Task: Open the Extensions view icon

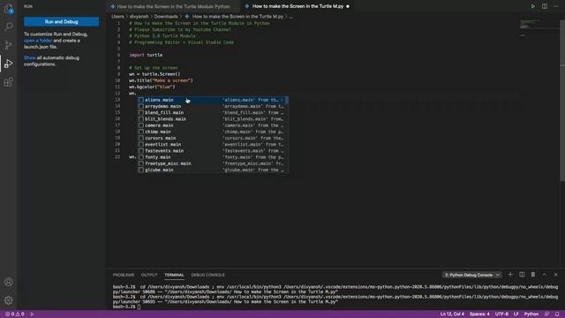Action: pos(8,82)
